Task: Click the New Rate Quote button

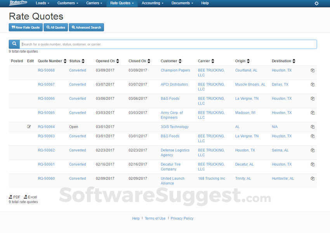Action: 26,27
